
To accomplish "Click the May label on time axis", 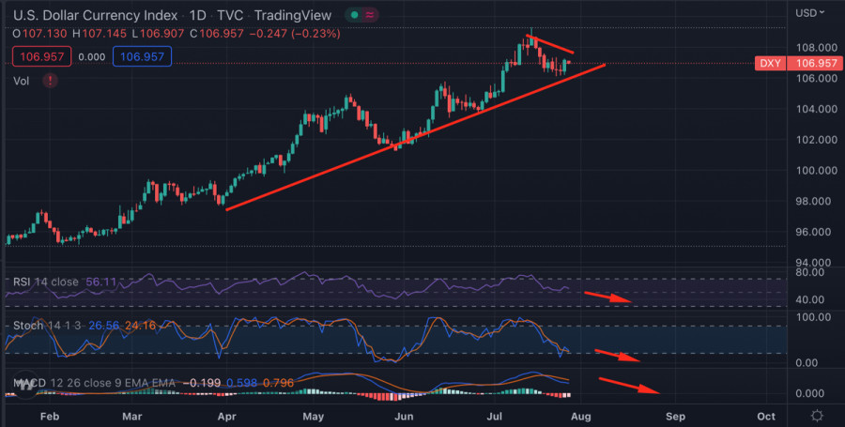I will (313, 417).
